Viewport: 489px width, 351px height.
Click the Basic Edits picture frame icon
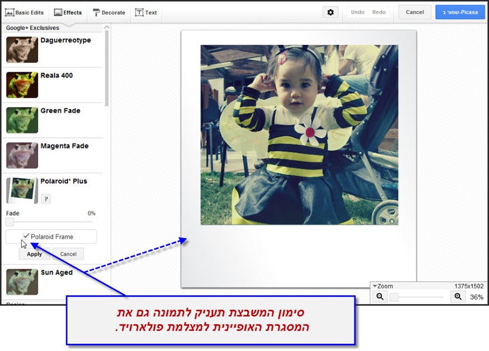coord(10,11)
